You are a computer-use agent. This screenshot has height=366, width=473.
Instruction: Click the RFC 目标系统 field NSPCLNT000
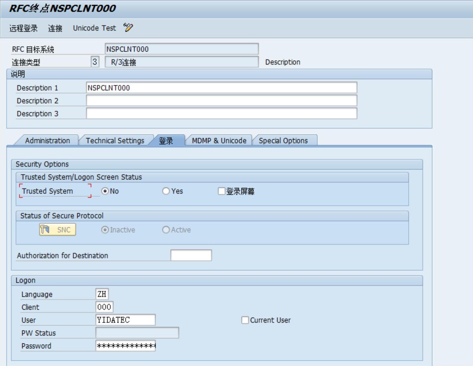182,49
